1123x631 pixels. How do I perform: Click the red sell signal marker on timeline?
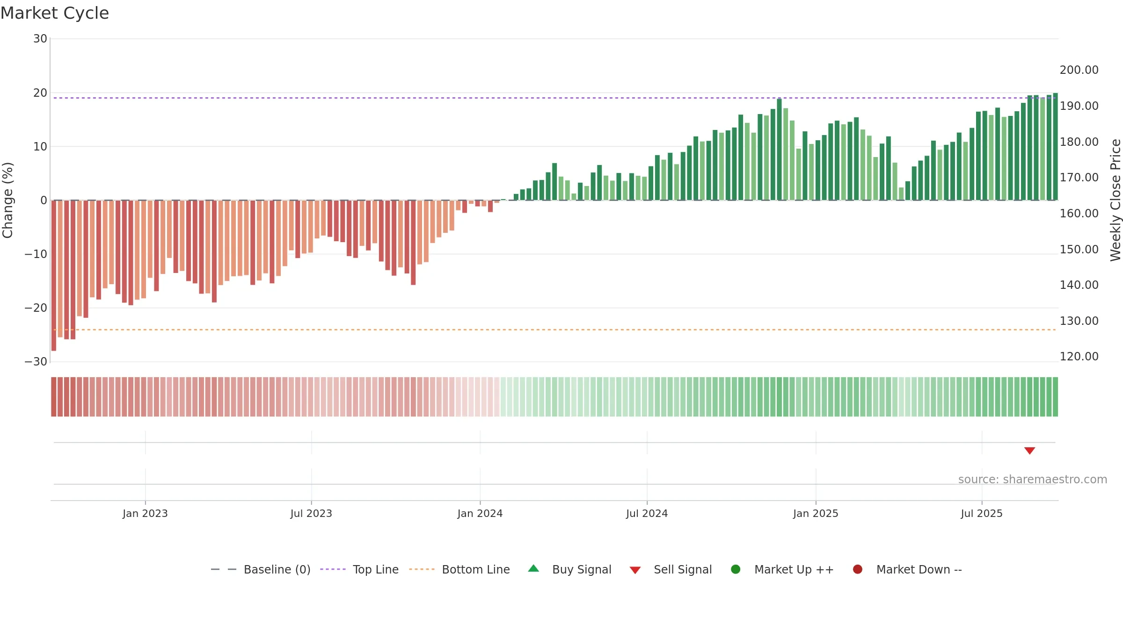[1029, 451]
